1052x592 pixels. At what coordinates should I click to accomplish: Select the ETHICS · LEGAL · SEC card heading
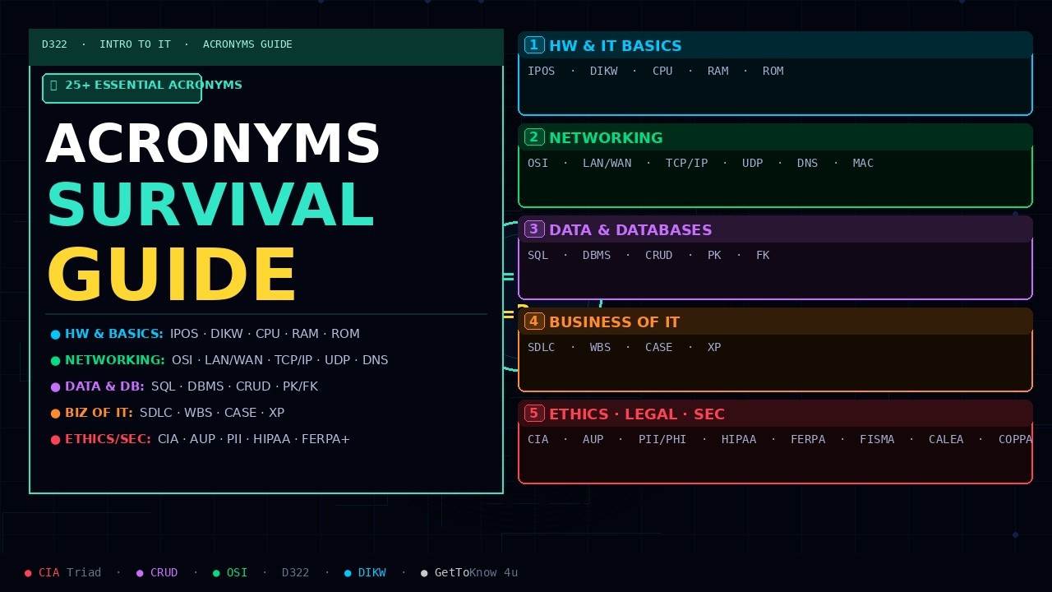pyautogui.click(x=637, y=414)
